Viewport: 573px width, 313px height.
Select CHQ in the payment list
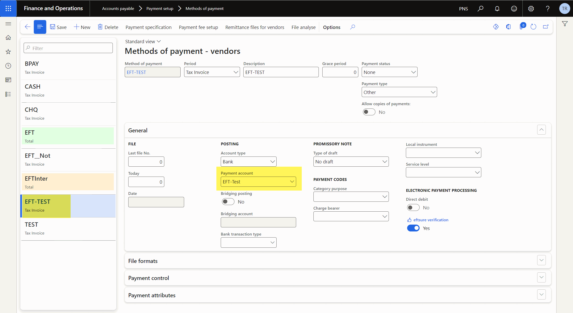click(x=68, y=114)
